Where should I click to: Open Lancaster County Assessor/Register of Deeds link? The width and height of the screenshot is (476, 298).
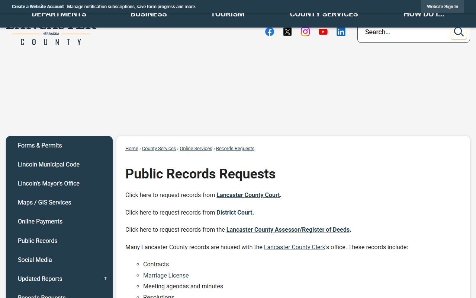tap(288, 230)
